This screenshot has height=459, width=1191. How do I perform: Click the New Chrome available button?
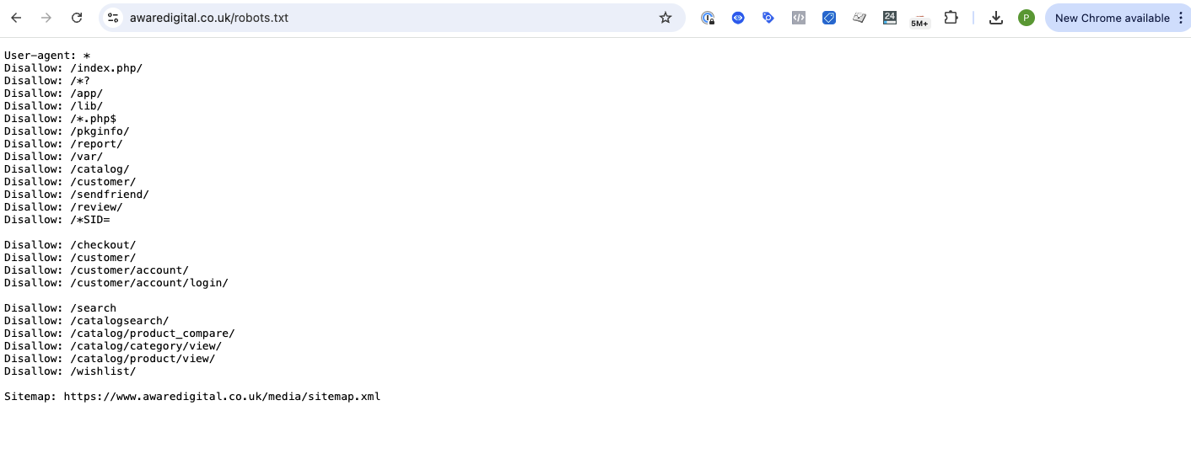[1112, 18]
